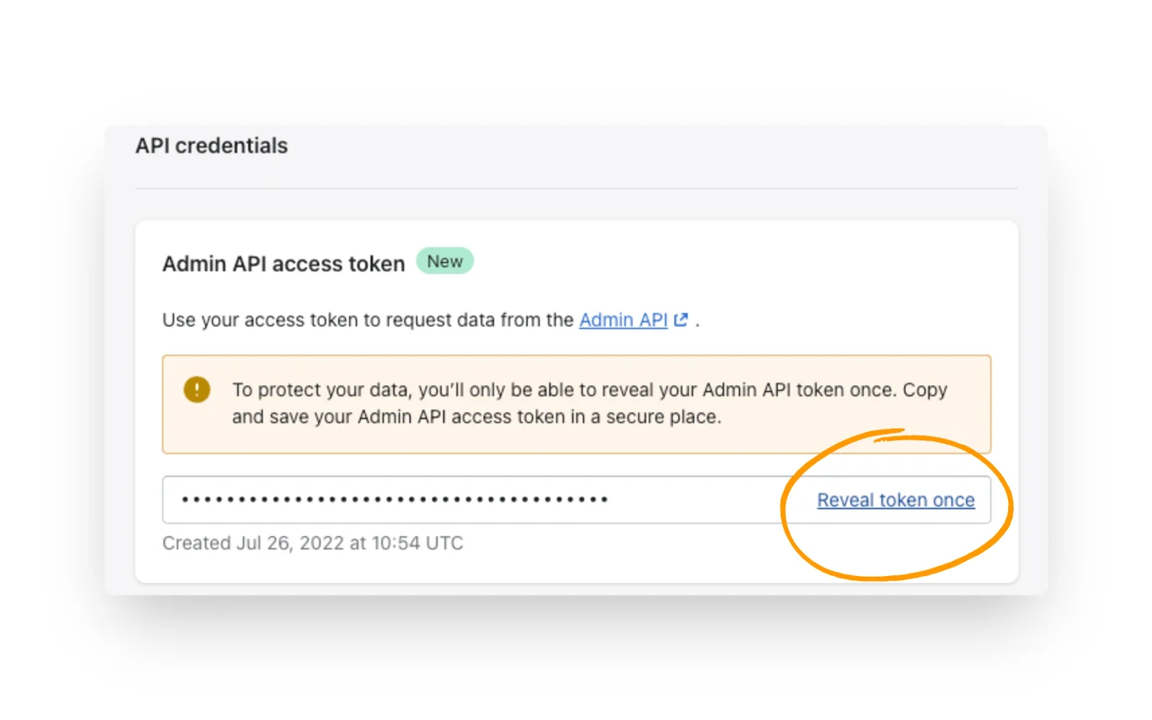Click the arrow symbol of the Admin API link
This screenshot has height=720, width=1152.
tap(682, 316)
